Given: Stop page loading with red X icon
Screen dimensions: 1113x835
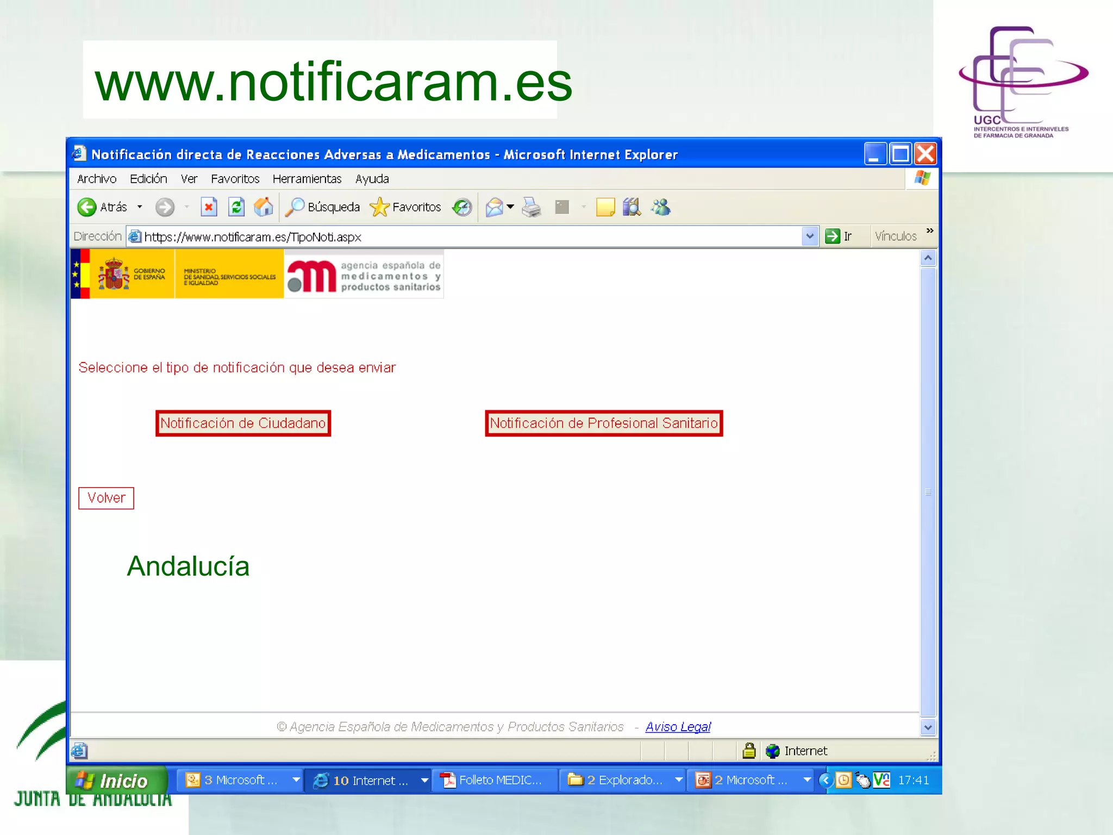Looking at the screenshot, I should pos(209,207).
